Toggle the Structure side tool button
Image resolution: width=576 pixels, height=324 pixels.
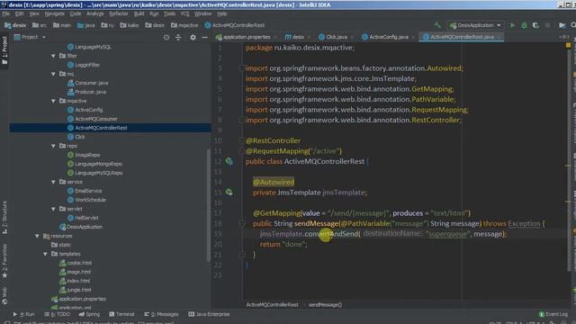[x=4, y=218]
